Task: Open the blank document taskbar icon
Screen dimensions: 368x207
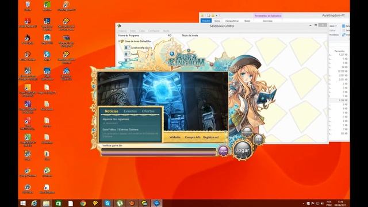Action: click(70, 203)
